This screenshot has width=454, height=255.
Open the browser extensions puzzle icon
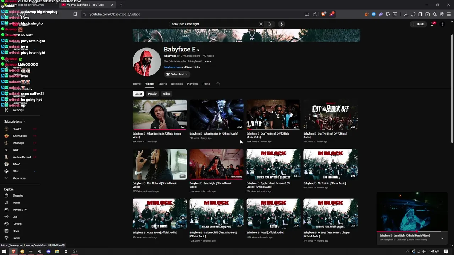tap(388, 14)
